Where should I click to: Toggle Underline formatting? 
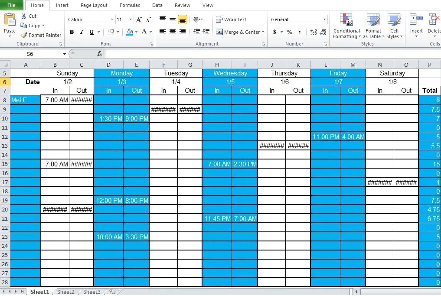coord(91,32)
